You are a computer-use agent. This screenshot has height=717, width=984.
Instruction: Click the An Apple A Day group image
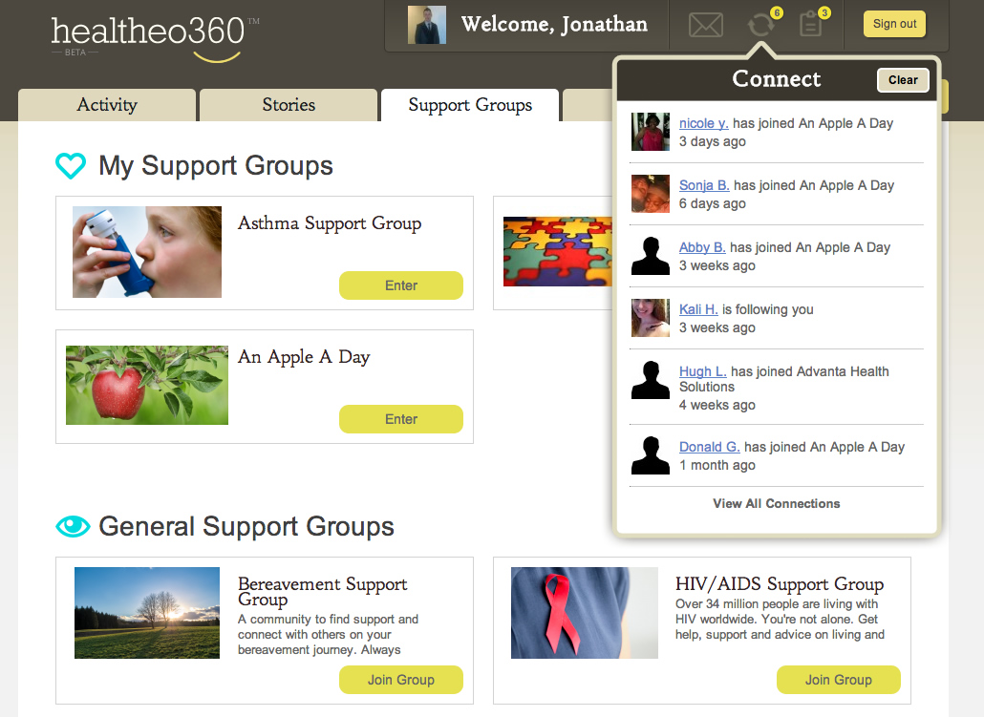pyautogui.click(x=147, y=385)
